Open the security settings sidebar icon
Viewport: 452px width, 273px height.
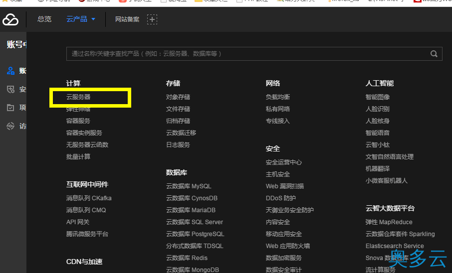click(10, 89)
